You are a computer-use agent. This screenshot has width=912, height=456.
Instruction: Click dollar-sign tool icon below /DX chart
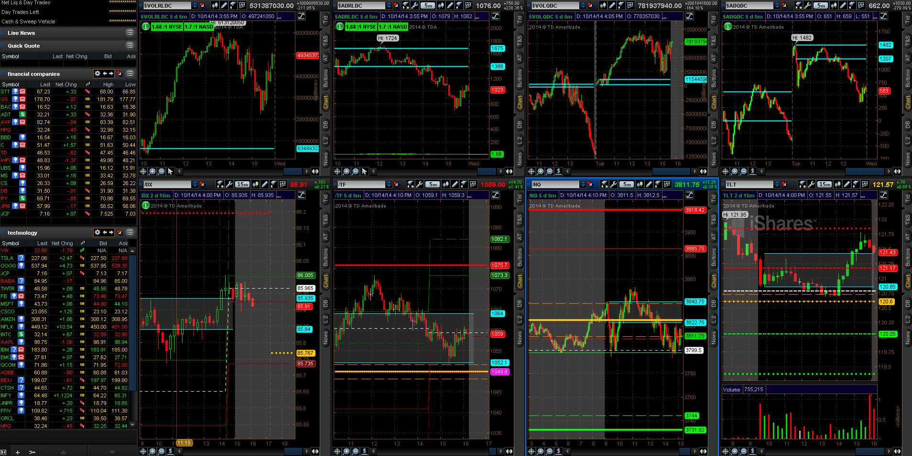click(171, 451)
